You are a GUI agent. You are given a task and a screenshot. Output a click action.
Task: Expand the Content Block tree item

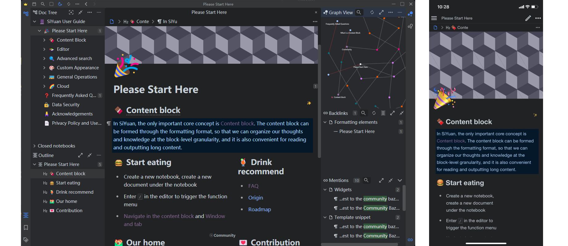[x=44, y=40]
